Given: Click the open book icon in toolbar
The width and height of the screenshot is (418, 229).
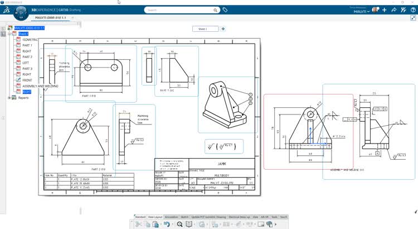Looking at the screenshot, I should tap(189, 224).
